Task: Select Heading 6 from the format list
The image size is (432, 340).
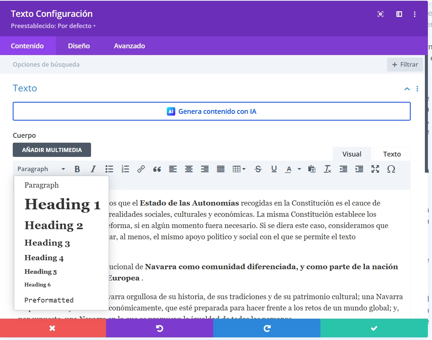Action: tap(61, 285)
